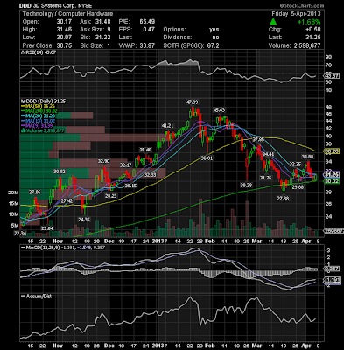Click the Options 'yes' value

click(x=214, y=30)
